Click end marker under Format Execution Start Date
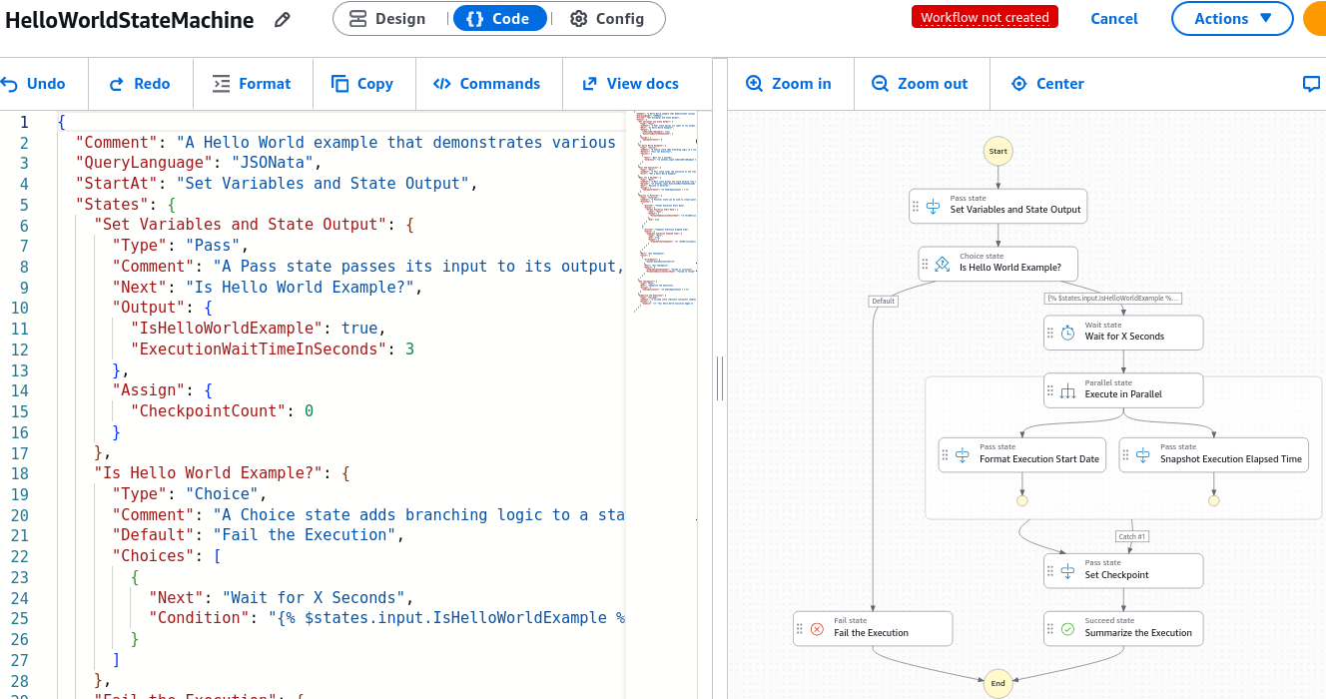The height and width of the screenshot is (699, 1326). (1022, 501)
